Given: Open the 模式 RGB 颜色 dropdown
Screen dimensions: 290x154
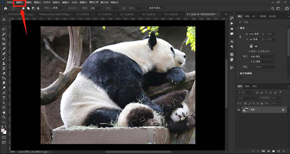Looking at the screenshot, I should 262,57.
